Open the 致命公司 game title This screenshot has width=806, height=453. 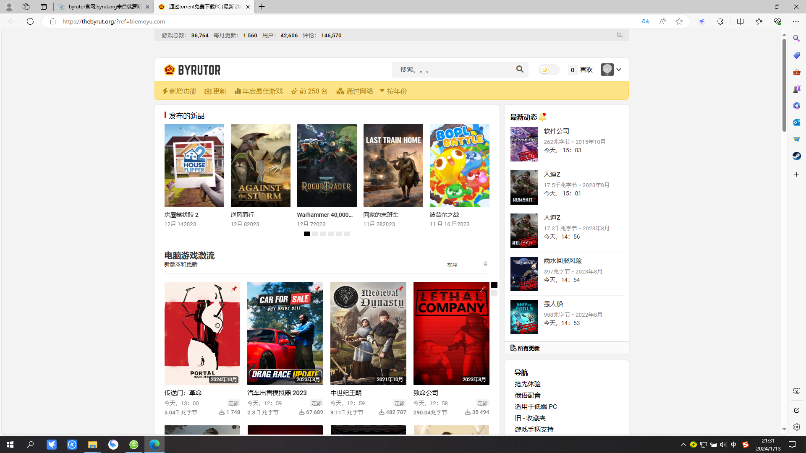pos(426,393)
